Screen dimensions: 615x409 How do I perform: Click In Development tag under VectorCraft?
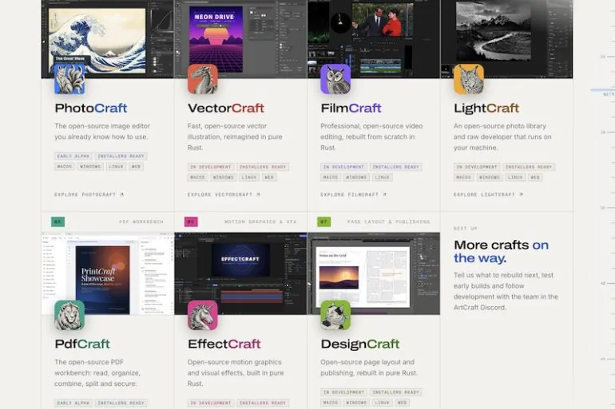[x=211, y=167]
